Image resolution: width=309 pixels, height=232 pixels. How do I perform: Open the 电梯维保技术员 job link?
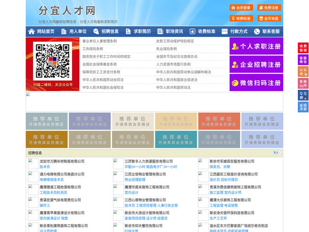coord(51,180)
